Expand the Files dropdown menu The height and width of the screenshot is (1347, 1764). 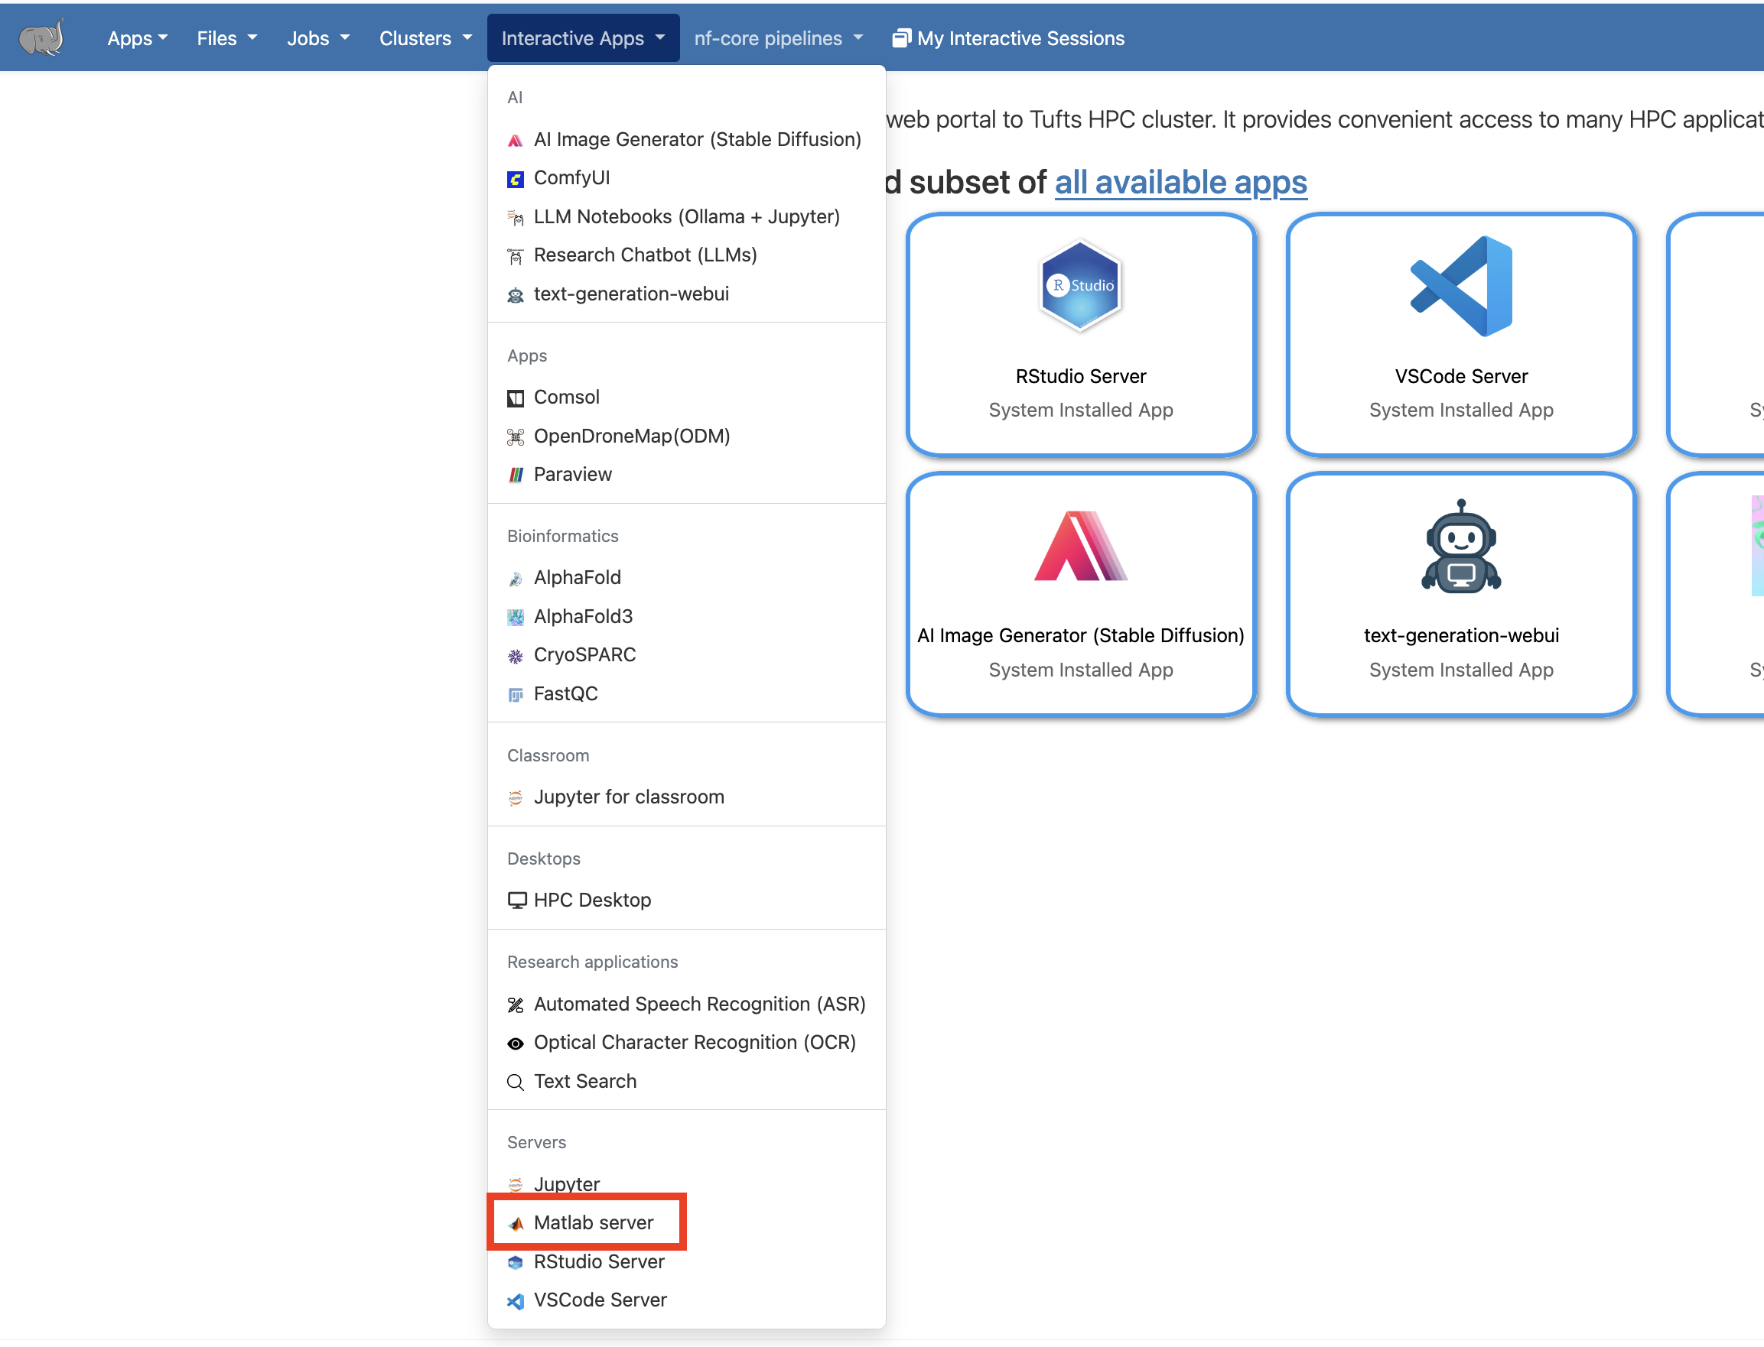227,37
